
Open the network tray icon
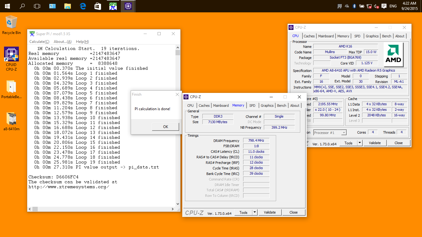369,6
